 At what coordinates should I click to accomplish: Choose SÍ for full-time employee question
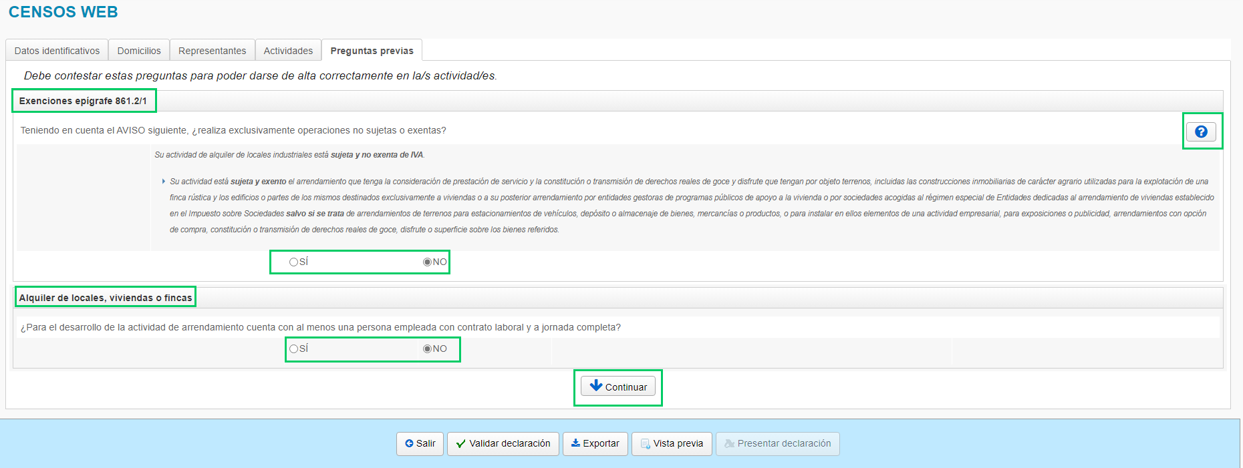point(293,348)
